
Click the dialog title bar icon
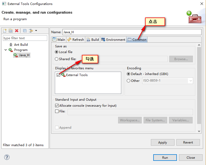click(4, 4)
